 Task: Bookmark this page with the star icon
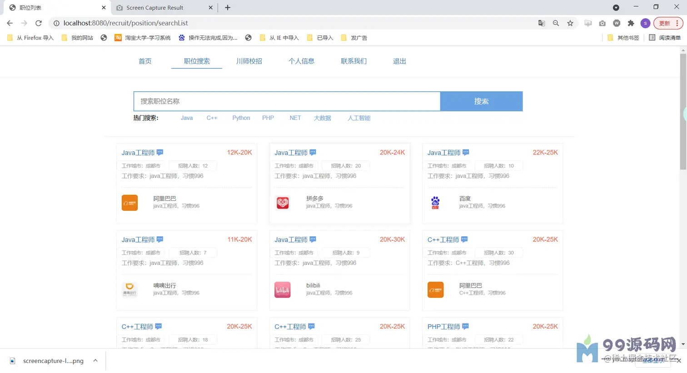click(570, 23)
